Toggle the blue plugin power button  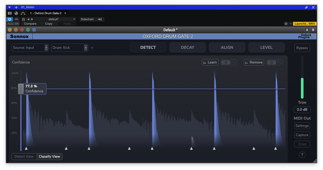pyautogui.click(x=9, y=19)
